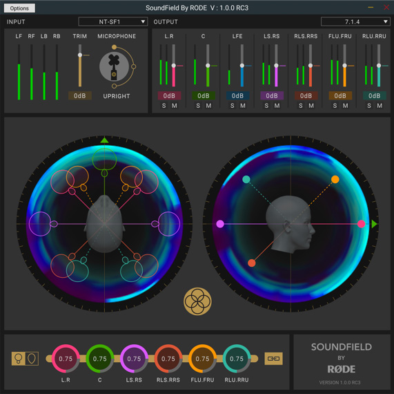
Task: Click the L.R pink fader handle
Action: (174, 66)
